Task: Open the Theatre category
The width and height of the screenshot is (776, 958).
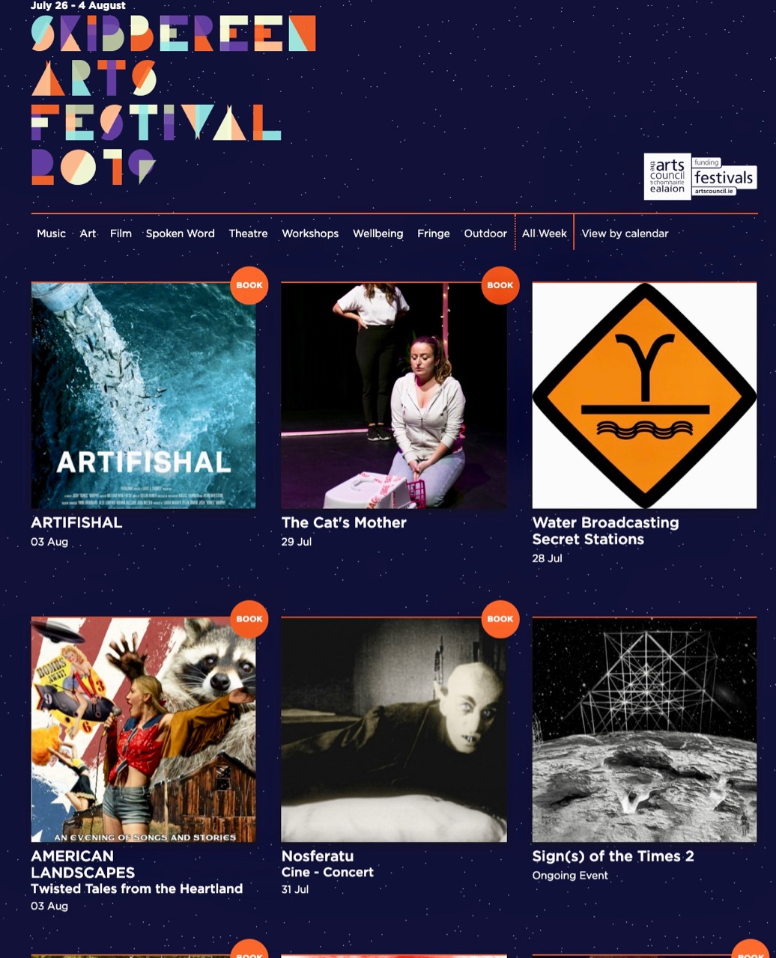Action: [248, 234]
